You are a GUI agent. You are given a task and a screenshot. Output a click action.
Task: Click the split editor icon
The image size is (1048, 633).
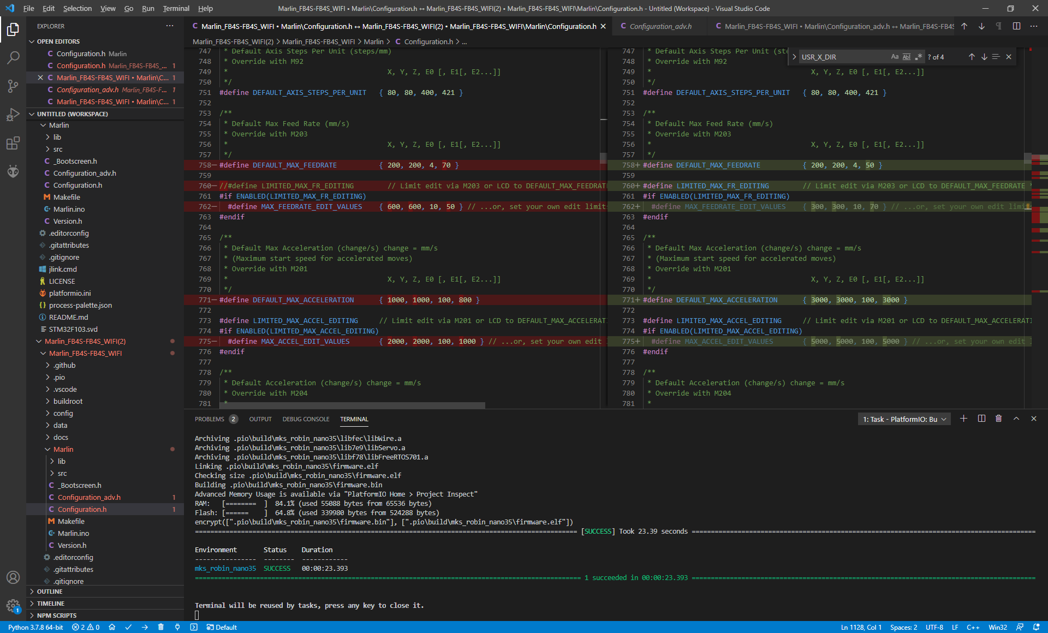(1016, 26)
